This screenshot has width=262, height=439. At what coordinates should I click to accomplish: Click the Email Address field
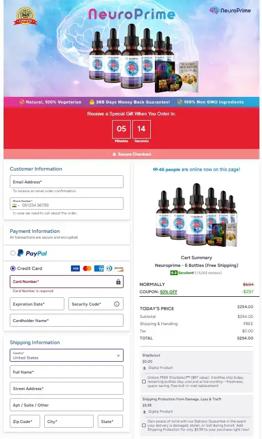66,182
